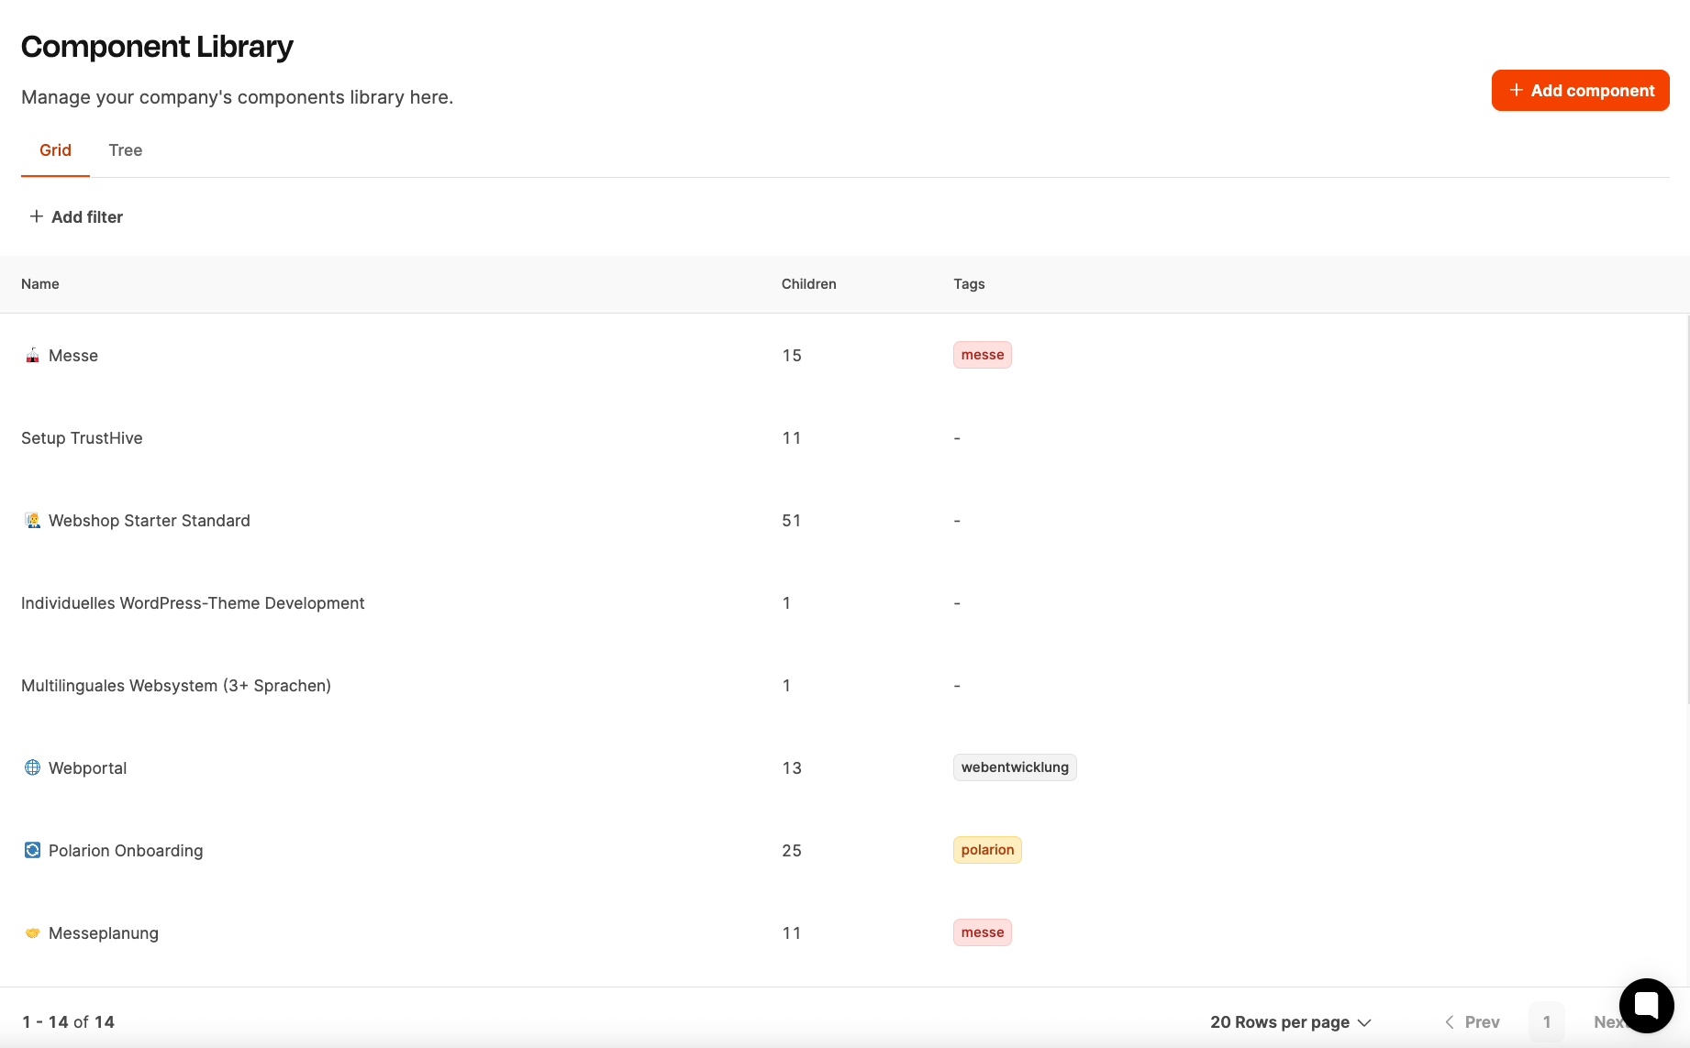Click the Add filter button
The width and height of the screenshot is (1690, 1048).
(77, 216)
